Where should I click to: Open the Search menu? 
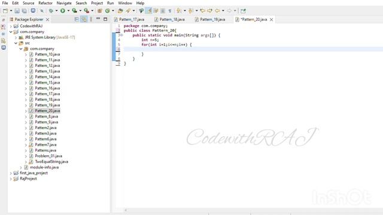coord(81,3)
